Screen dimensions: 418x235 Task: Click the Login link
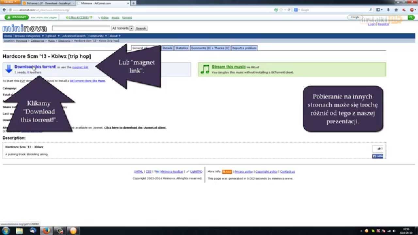372,24
